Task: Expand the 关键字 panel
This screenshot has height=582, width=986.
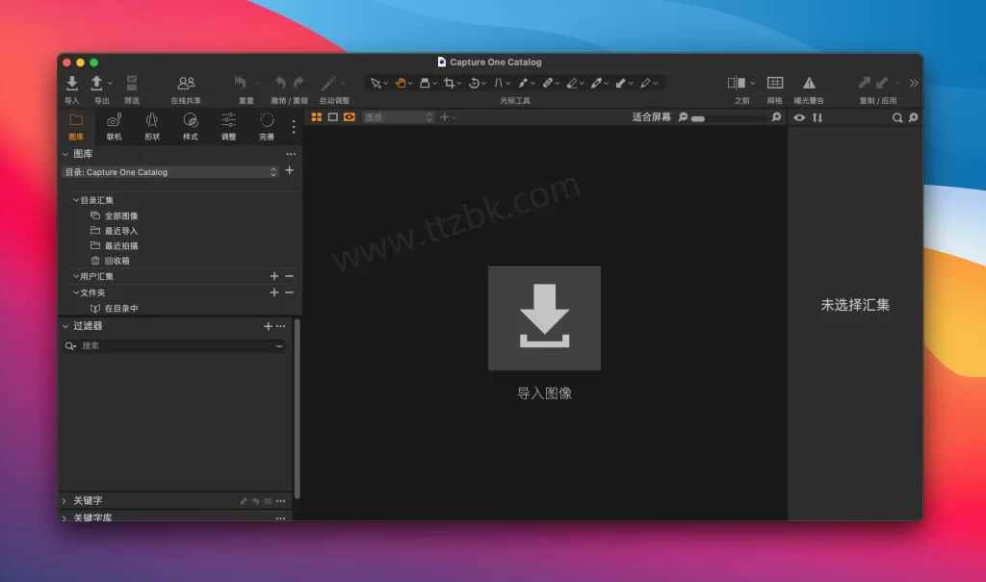Action: point(65,501)
